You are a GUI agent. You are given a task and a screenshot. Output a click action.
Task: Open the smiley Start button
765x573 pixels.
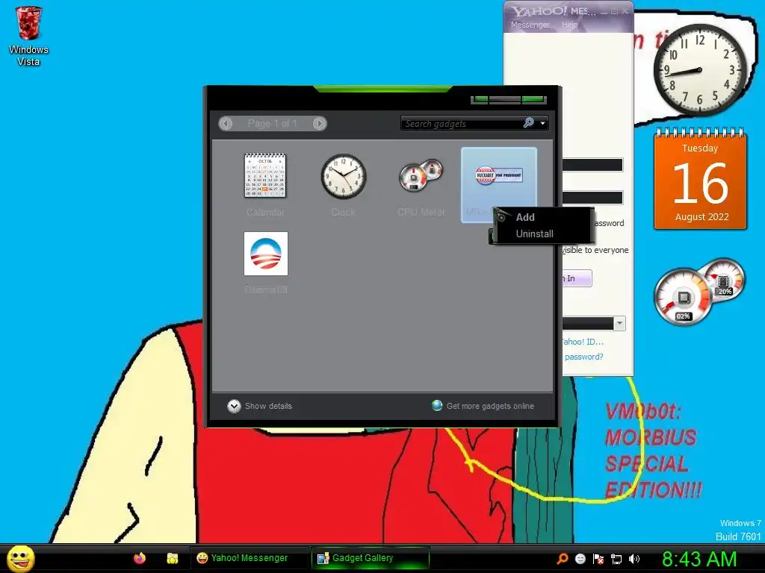pyautogui.click(x=21, y=558)
